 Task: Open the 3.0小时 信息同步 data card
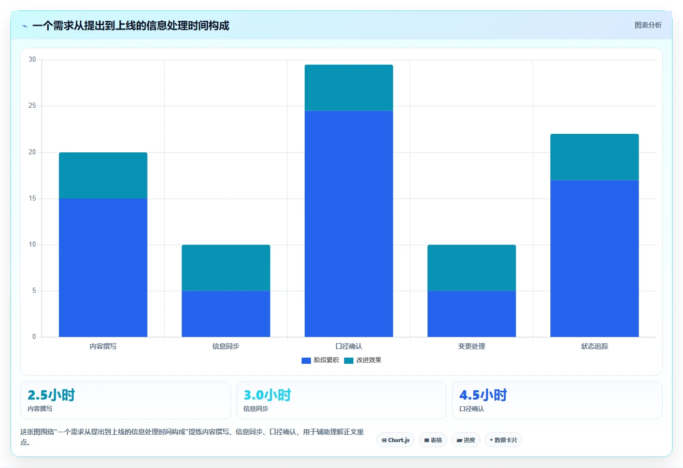(341, 400)
